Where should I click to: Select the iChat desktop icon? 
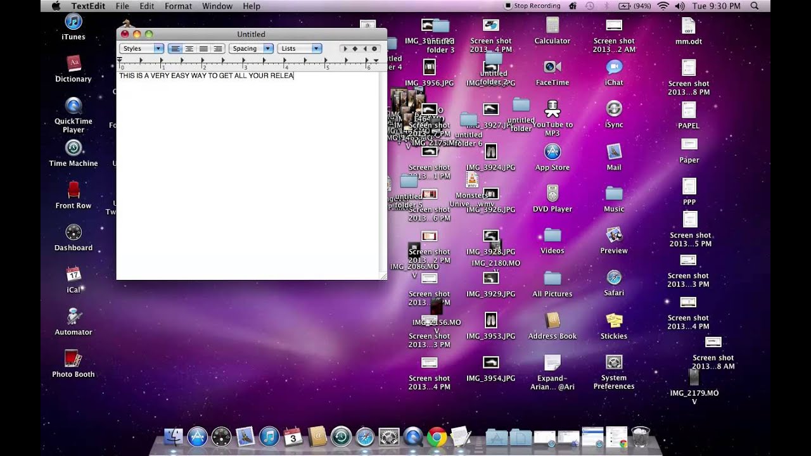(614, 72)
